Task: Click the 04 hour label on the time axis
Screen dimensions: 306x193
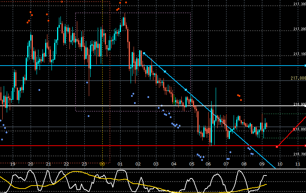Action: pos(174,164)
